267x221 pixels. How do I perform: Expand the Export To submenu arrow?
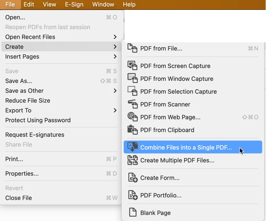tap(115, 110)
